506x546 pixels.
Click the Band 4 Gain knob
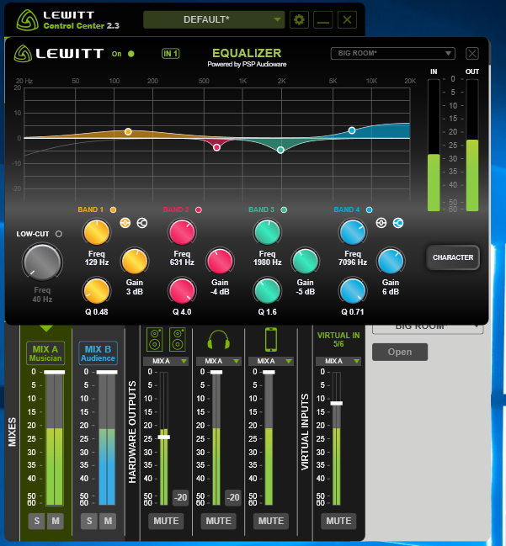pyautogui.click(x=391, y=261)
